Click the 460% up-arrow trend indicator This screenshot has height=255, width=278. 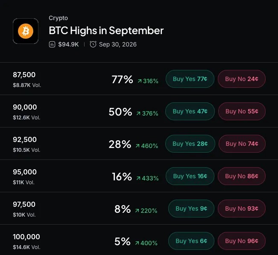pos(146,146)
